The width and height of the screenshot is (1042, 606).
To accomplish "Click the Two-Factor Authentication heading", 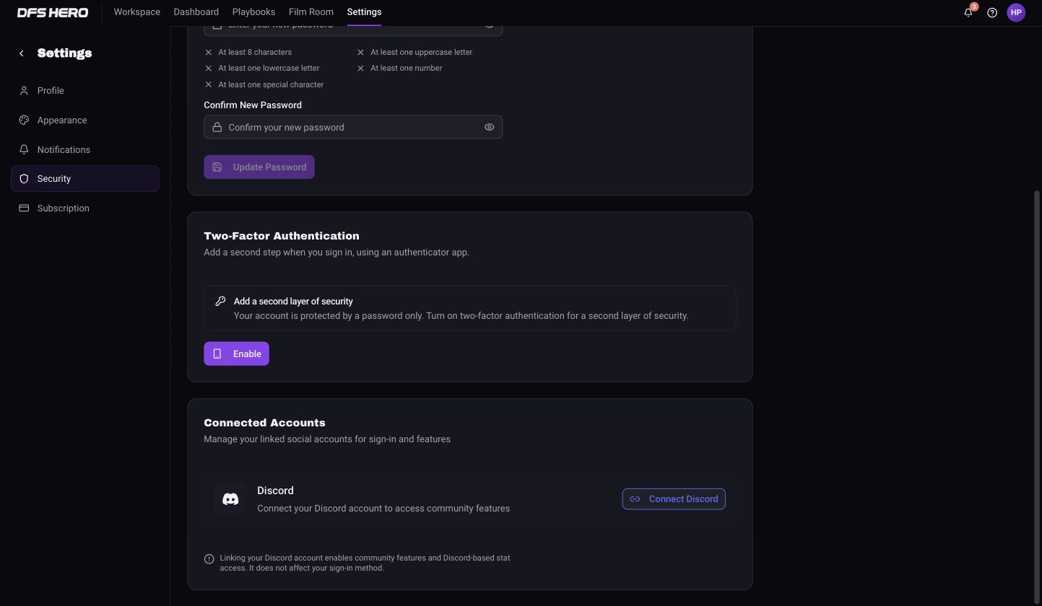I will [x=282, y=236].
